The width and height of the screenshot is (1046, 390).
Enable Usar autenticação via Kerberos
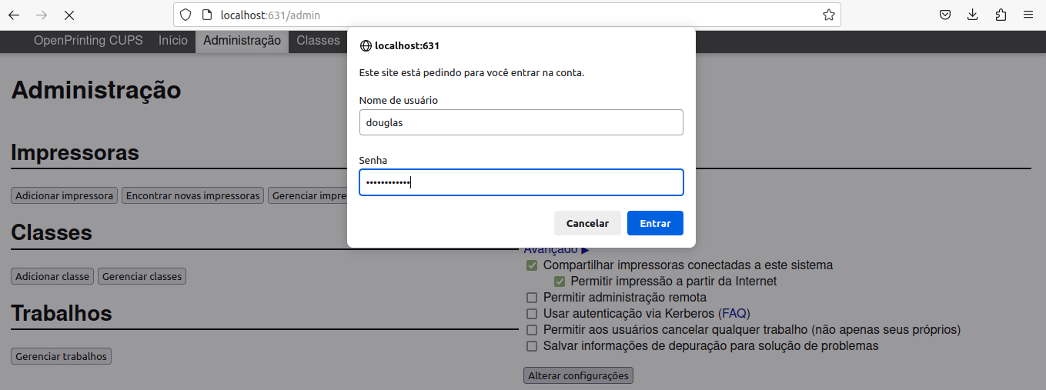tap(532, 314)
